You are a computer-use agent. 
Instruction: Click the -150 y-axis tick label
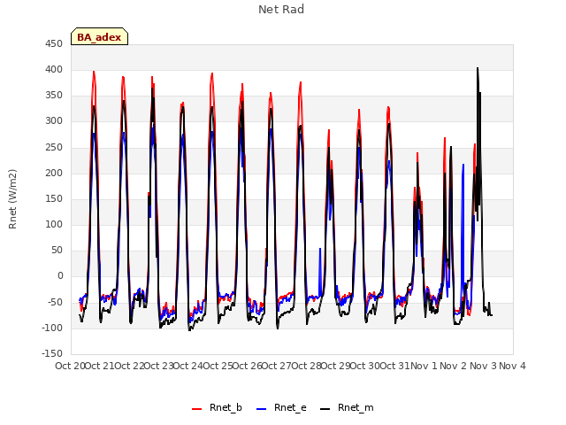[x=52, y=353]
